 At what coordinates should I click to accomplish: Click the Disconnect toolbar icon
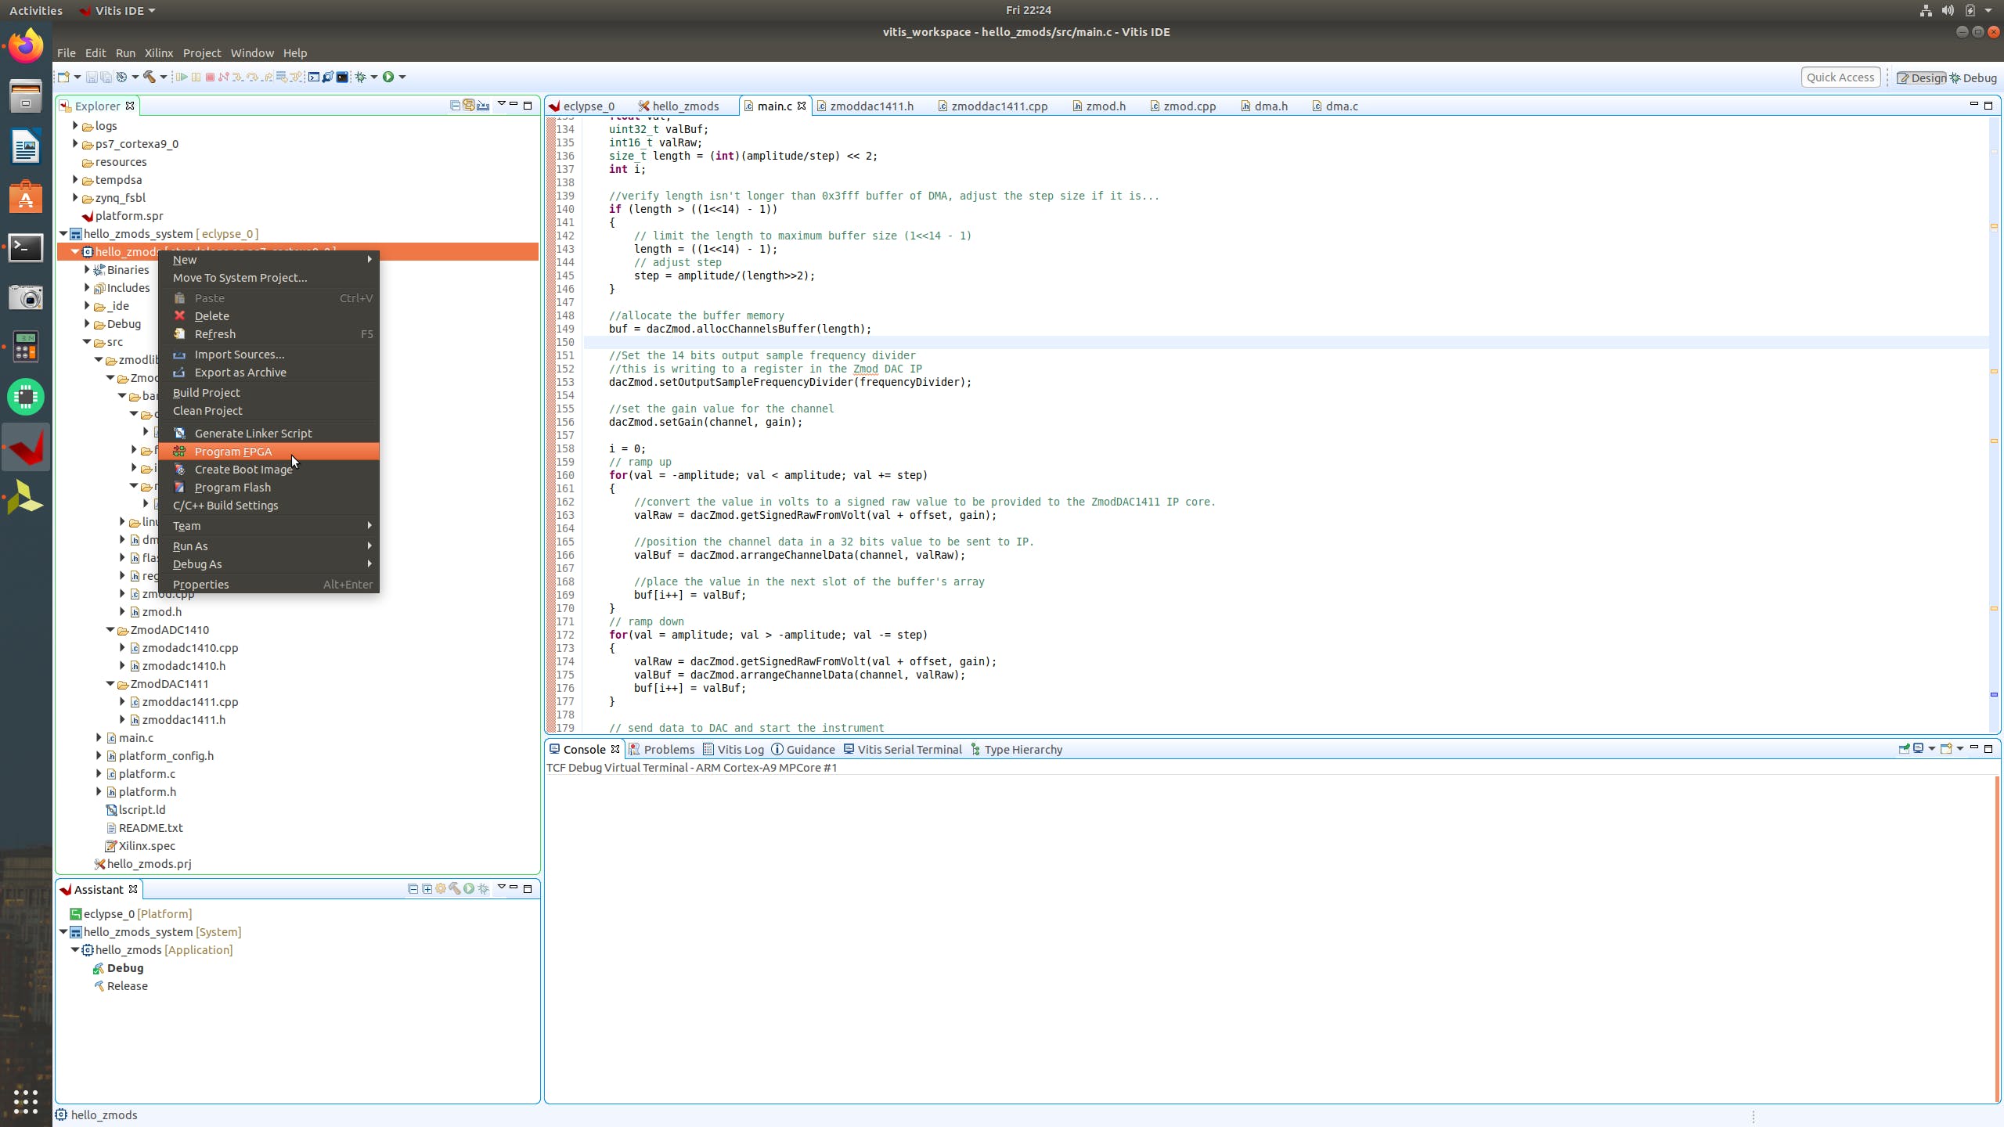tap(224, 77)
